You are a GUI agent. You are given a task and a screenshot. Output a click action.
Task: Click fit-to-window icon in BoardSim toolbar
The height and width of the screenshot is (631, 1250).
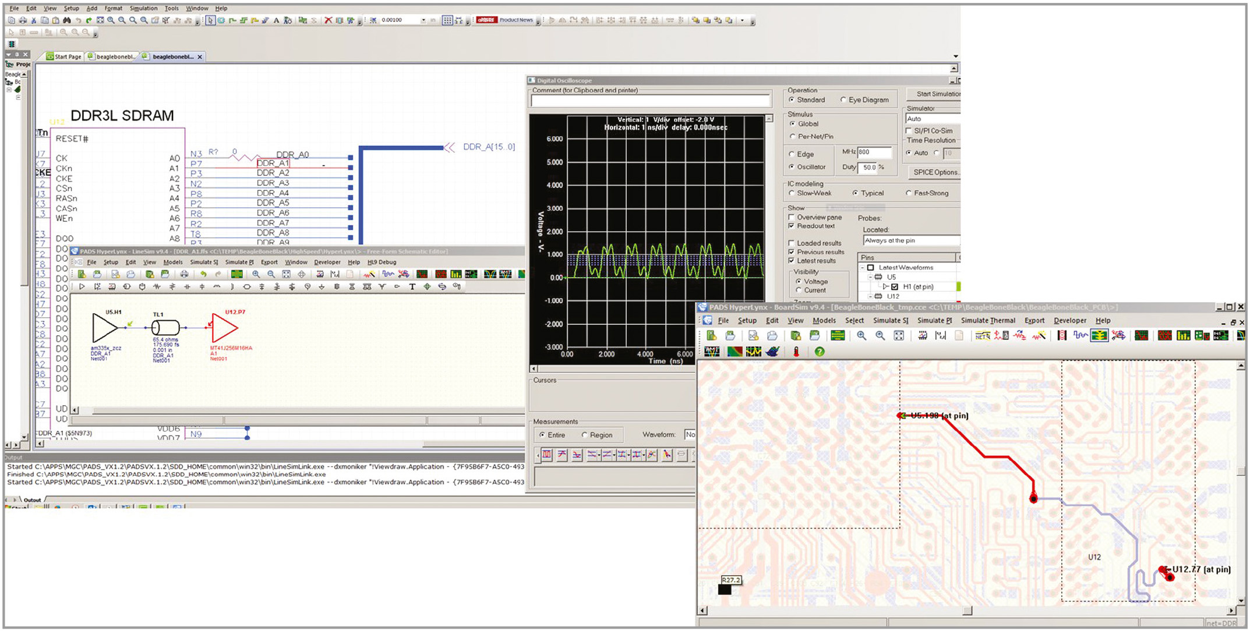899,336
